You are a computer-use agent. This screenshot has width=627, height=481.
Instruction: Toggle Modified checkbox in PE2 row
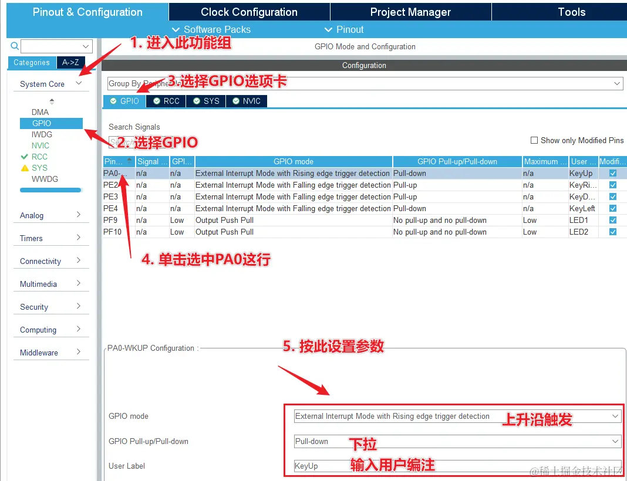[612, 185]
